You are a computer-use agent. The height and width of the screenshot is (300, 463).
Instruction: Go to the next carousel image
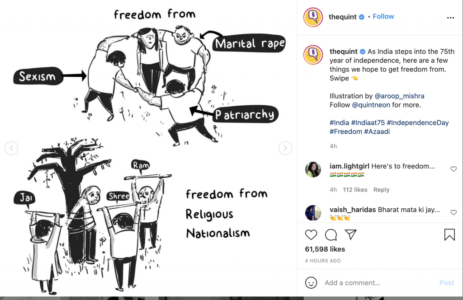coord(285,148)
